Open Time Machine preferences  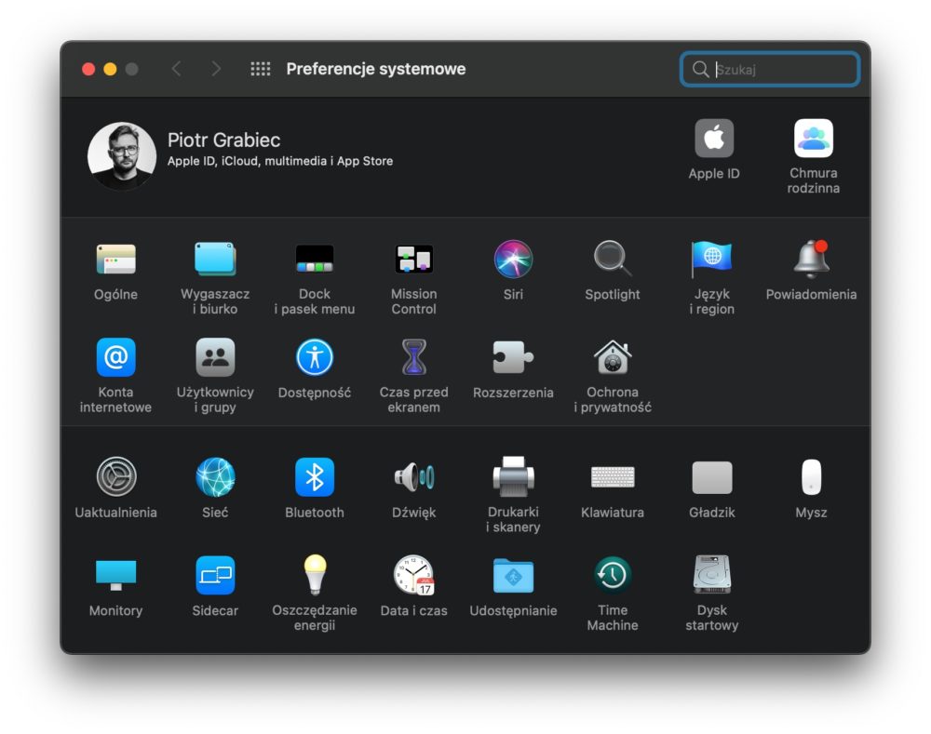pyautogui.click(x=613, y=574)
